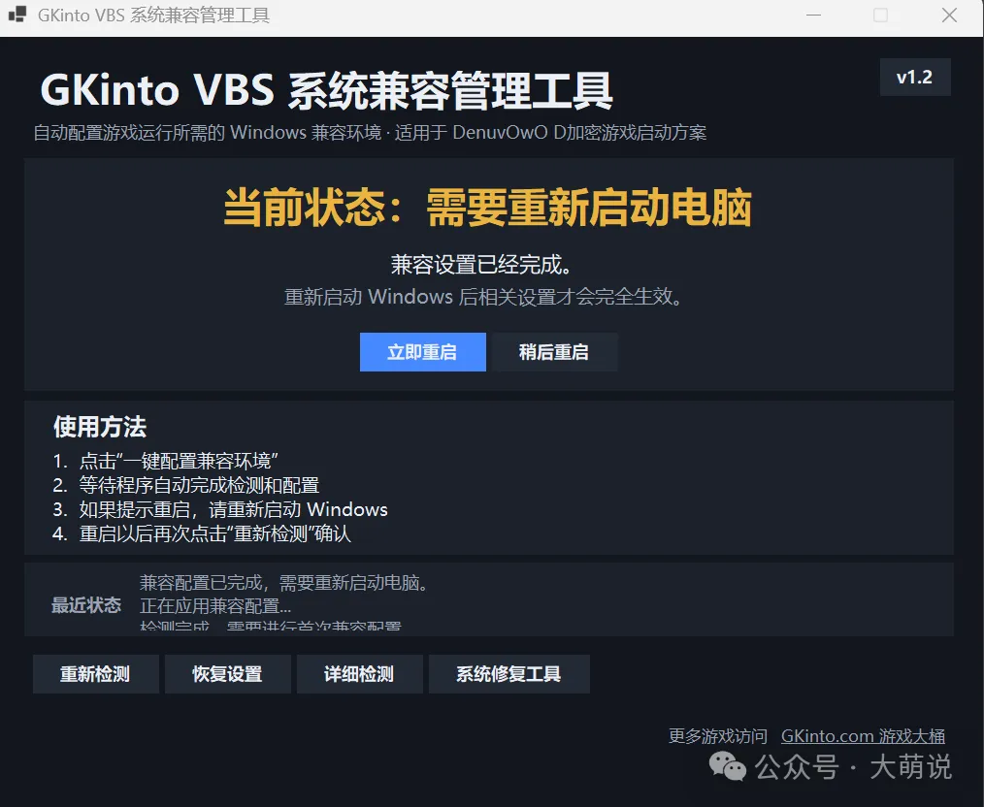Click the app icon in title bar
984x807 pixels.
[17, 15]
